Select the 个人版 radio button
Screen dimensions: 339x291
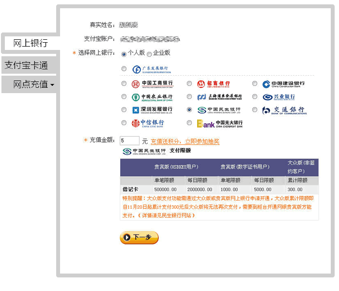[x=124, y=54]
